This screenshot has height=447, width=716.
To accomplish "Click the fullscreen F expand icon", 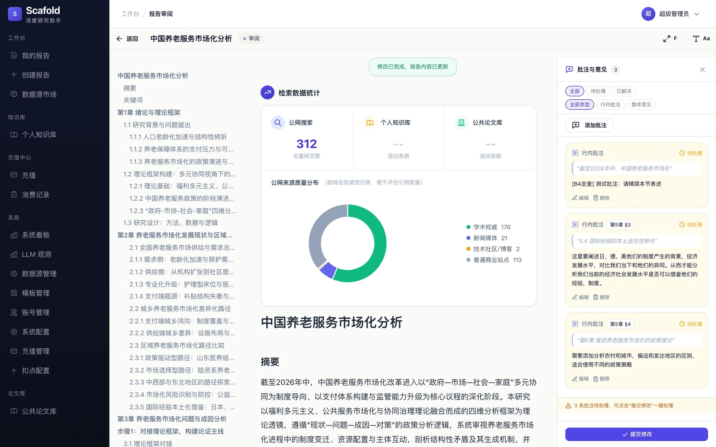I will click(670, 38).
